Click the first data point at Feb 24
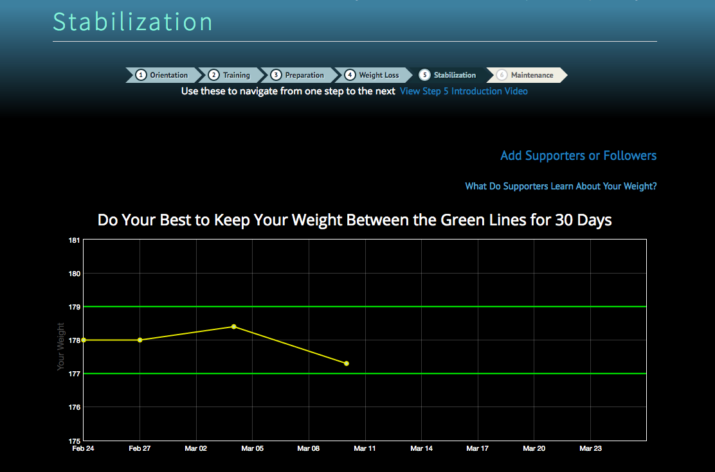This screenshot has width=715, height=472. pyautogui.click(x=84, y=340)
